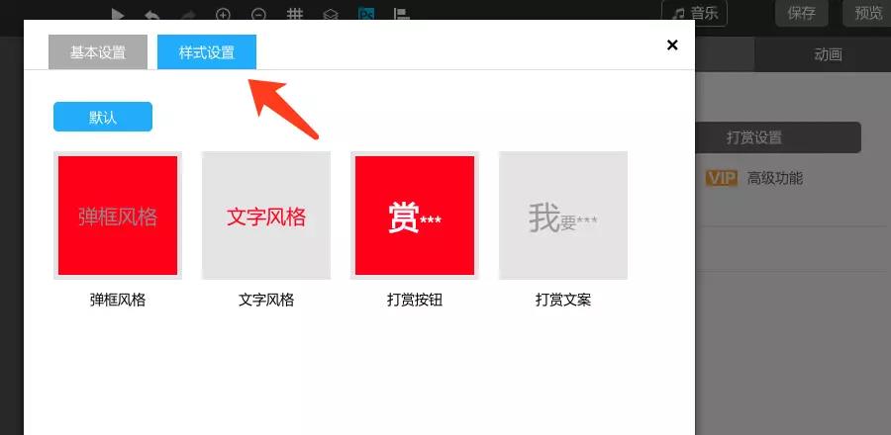Click the 默认 button
This screenshot has height=435, width=891.
103,117
